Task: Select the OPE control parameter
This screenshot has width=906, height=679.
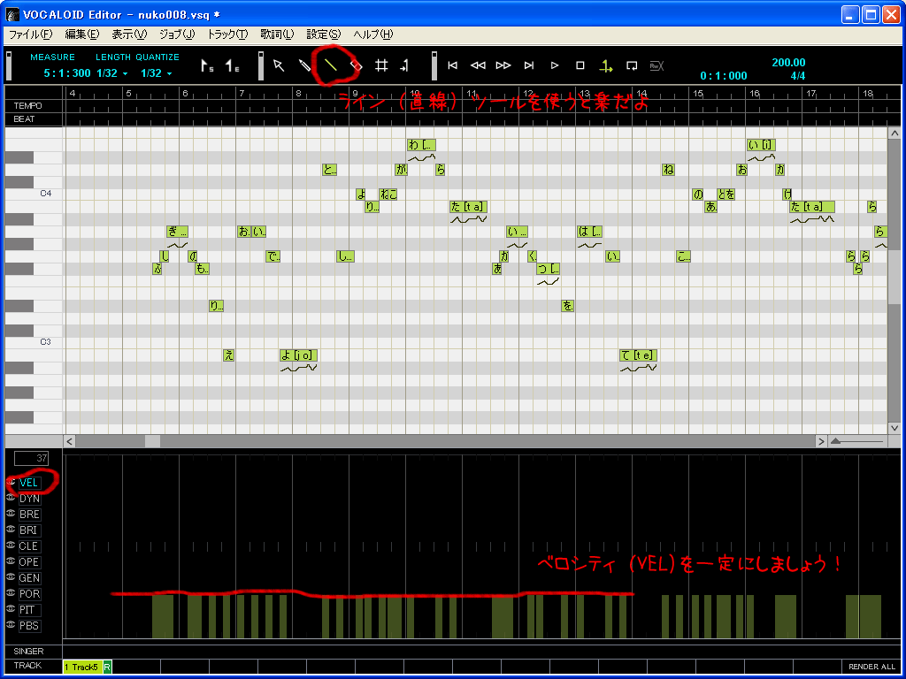Action: pyautogui.click(x=29, y=561)
